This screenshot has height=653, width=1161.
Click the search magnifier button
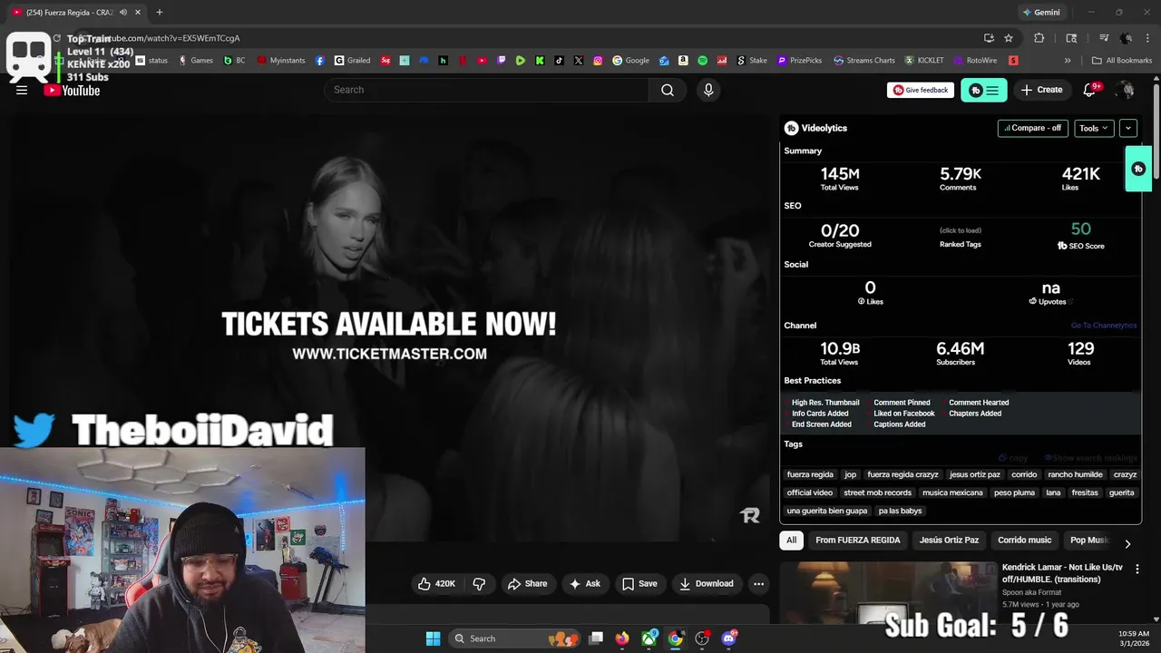[668, 90]
